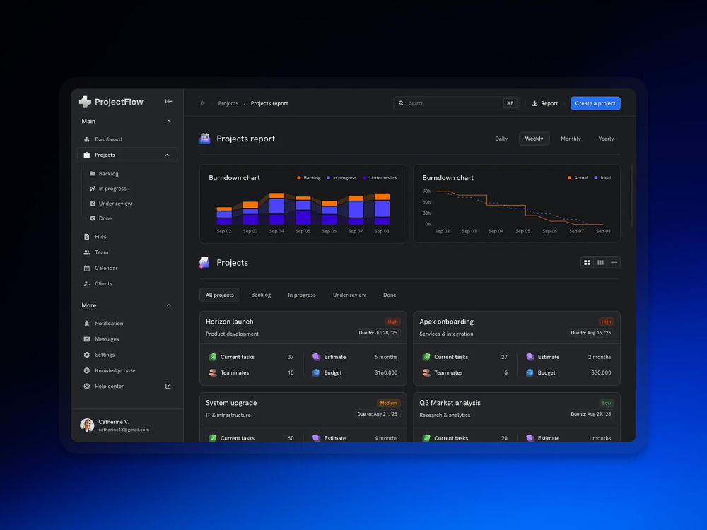This screenshot has height=530, width=707.
Task: Focus the Search input field
Action: coord(456,103)
